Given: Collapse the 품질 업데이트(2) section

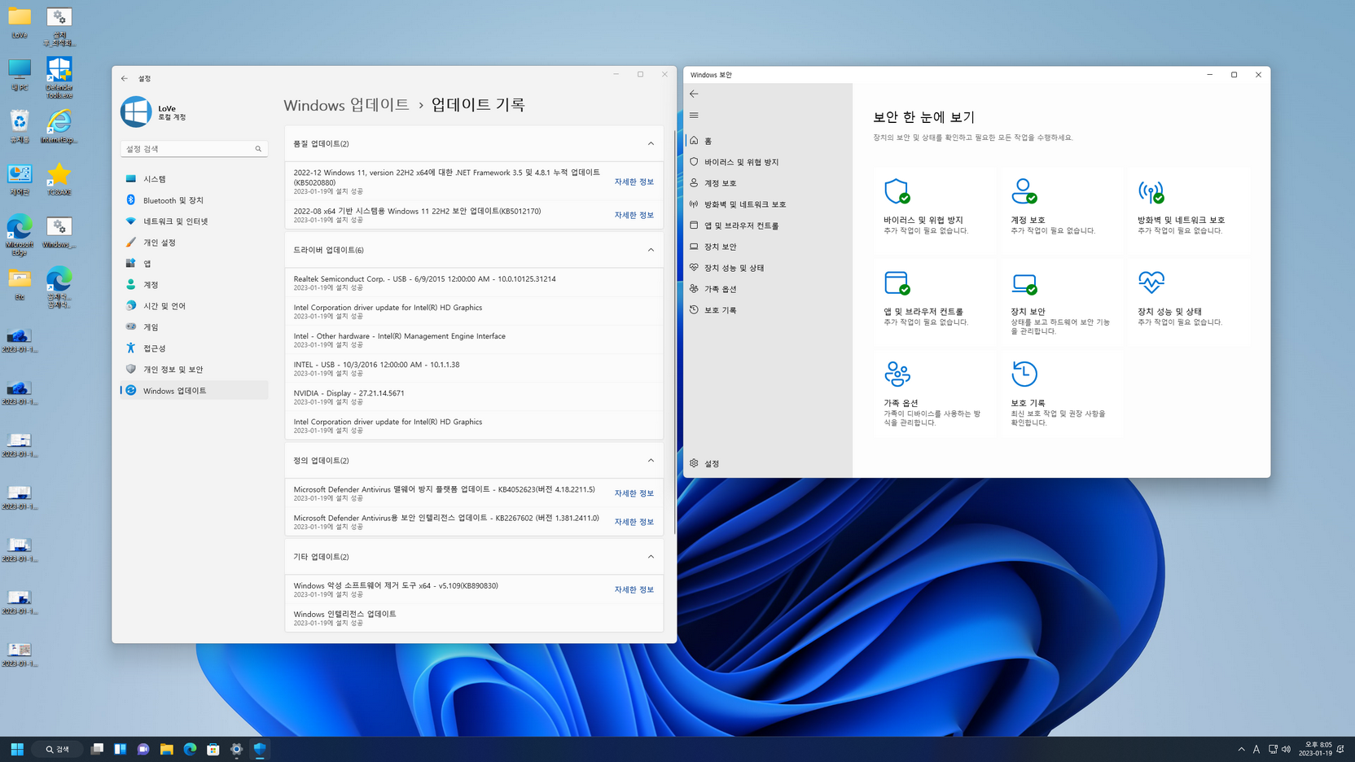Looking at the screenshot, I should tap(651, 144).
